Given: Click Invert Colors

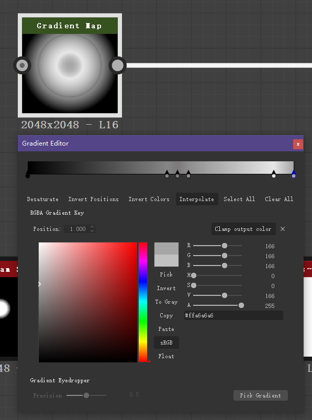Looking at the screenshot, I should click(149, 199).
